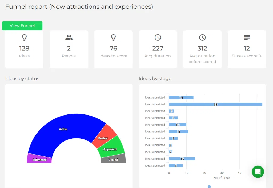Click the bar with value 10
This screenshot has width=273, height=188.
(x=178, y=125)
